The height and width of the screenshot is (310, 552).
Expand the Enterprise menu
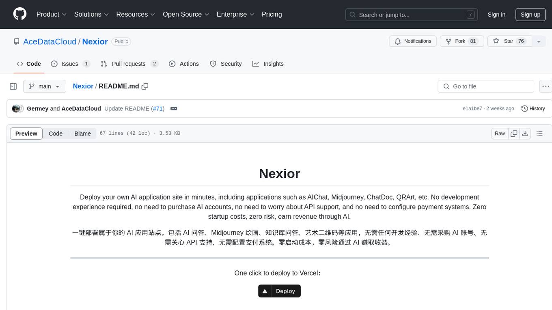point(235,14)
